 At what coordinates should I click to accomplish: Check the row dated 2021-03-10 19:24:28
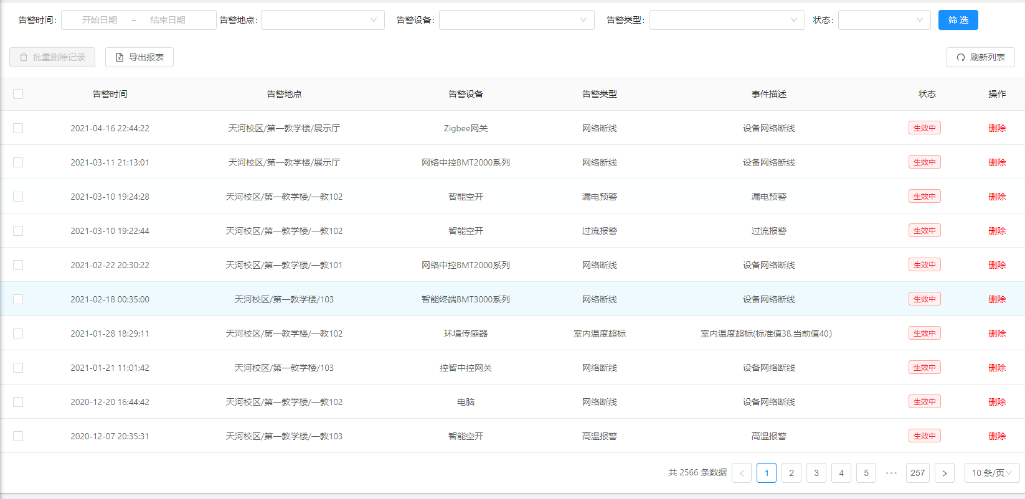(x=18, y=197)
